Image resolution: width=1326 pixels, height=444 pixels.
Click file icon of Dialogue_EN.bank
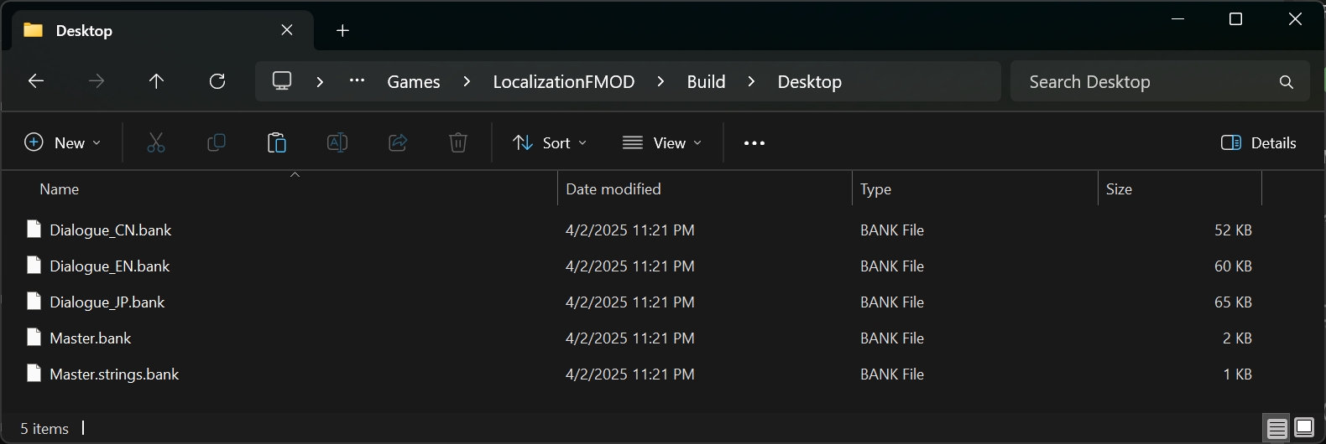point(34,265)
